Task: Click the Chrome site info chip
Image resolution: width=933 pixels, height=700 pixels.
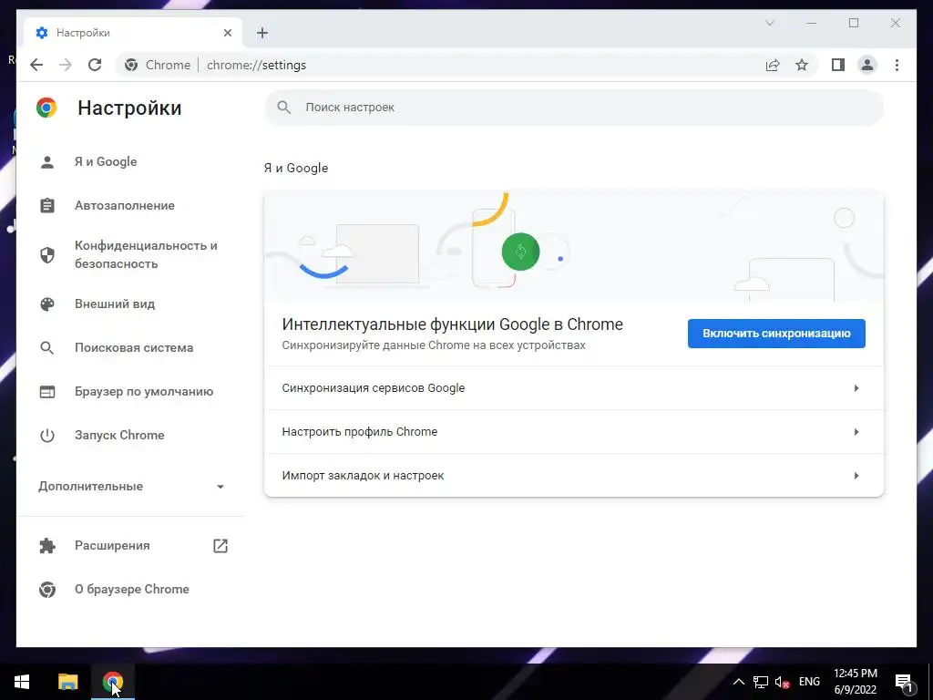Action: pos(159,65)
